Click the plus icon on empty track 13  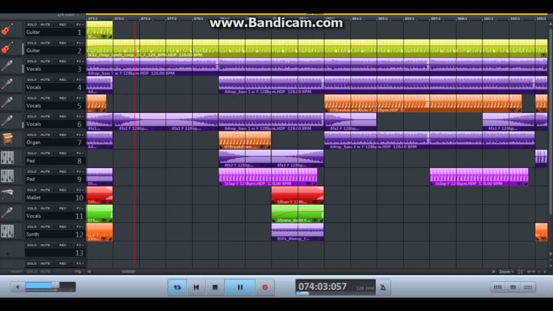7,254
